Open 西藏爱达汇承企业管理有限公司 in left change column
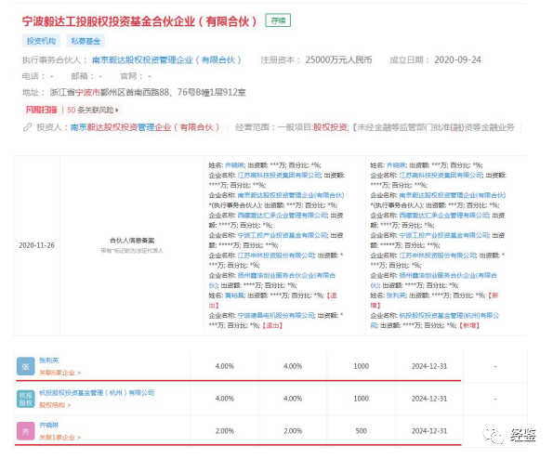The width and height of the screenshot is (553, 459). (283, 215)
